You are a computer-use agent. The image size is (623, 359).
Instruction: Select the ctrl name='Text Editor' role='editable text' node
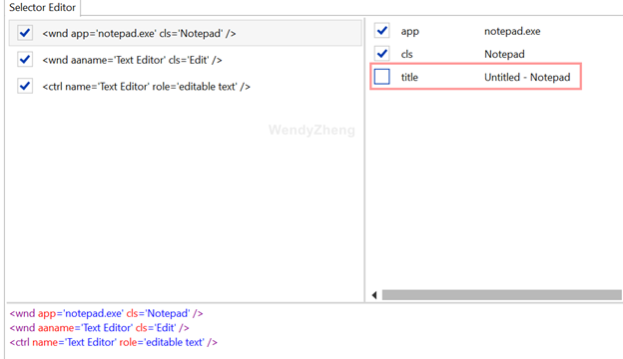click(146, 87)
